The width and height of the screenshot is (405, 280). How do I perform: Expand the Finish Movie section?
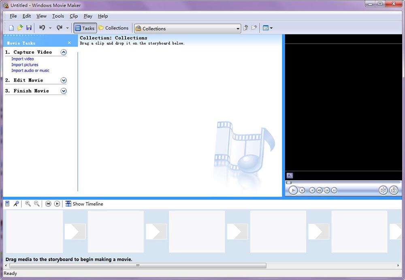click(64, 91)
